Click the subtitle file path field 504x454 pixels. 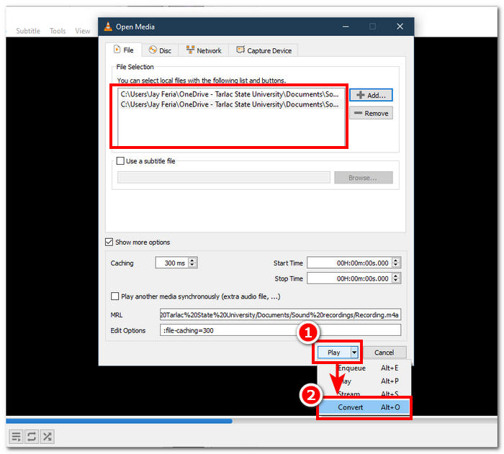224,178
